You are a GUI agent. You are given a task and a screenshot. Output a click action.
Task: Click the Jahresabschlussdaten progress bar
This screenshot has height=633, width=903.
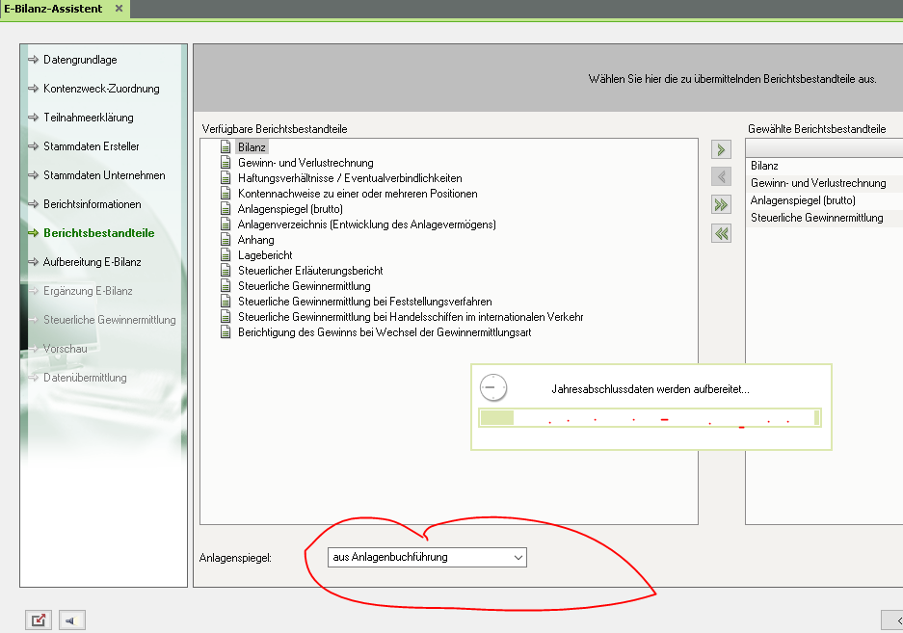650,418
